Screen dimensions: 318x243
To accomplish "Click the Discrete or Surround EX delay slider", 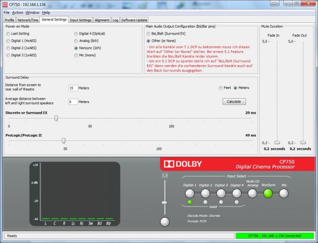I will (x=56, y=118).
